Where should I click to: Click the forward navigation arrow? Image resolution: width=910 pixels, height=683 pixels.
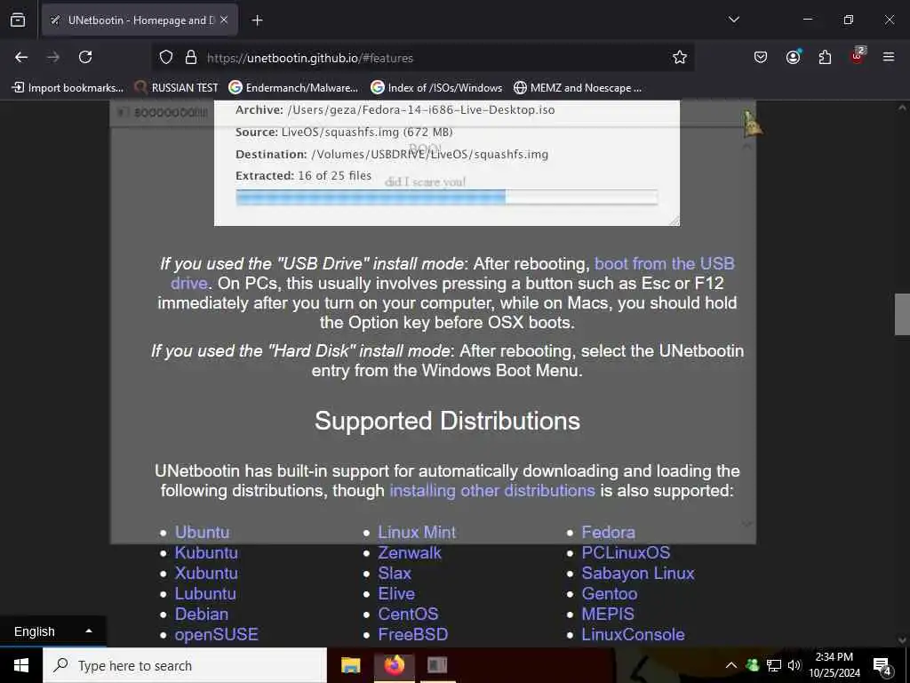53,57
